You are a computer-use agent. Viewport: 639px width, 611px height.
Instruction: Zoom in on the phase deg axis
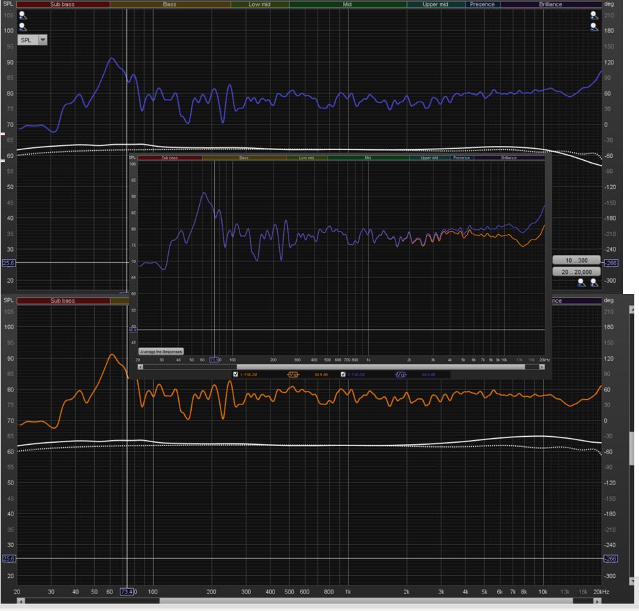click(x=593, y=15)
